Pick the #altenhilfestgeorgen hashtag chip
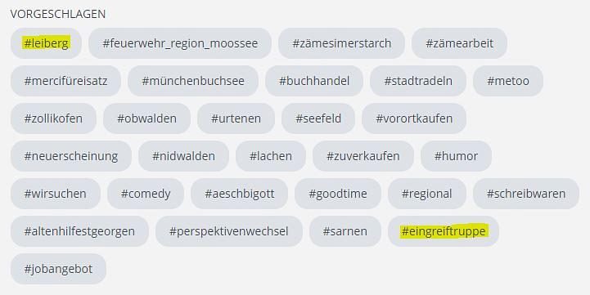The width and height of the screenshot is (590, 295). pyautogui.click(x=79, y=231)
